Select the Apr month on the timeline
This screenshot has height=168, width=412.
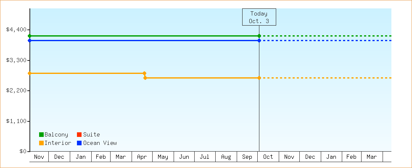[x=142, y=157]
